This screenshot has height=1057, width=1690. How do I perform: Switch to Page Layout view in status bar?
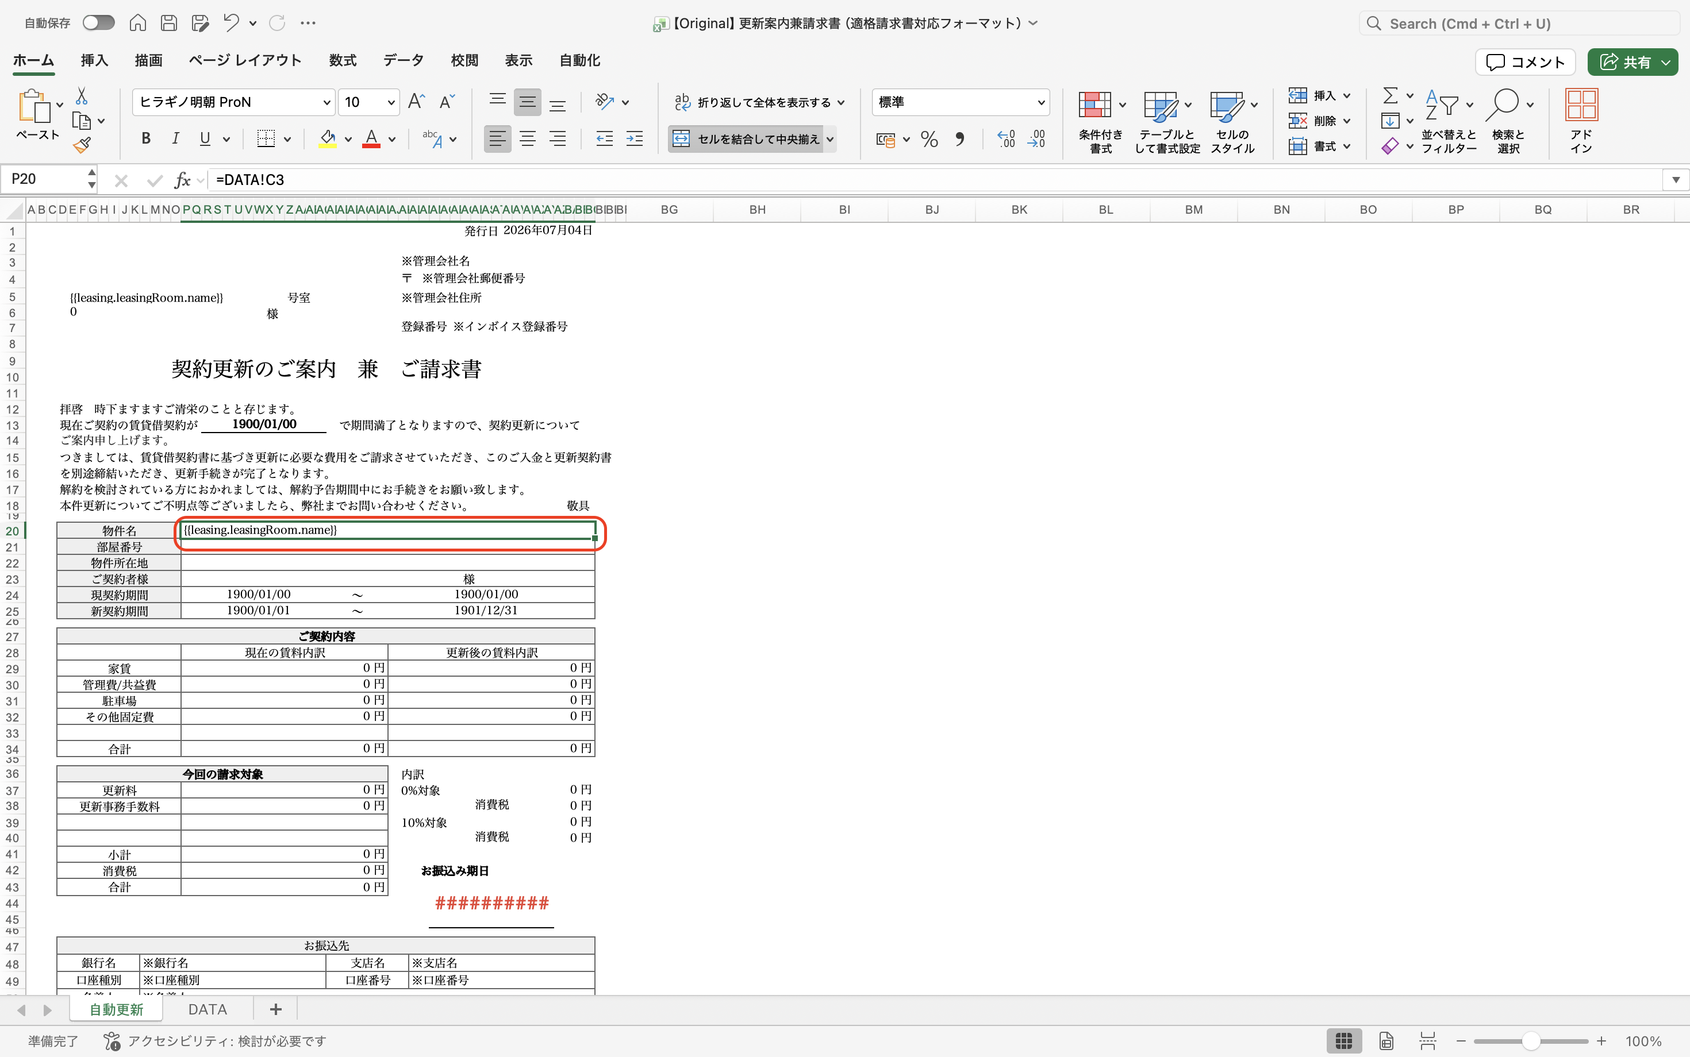[1386, 1041]
